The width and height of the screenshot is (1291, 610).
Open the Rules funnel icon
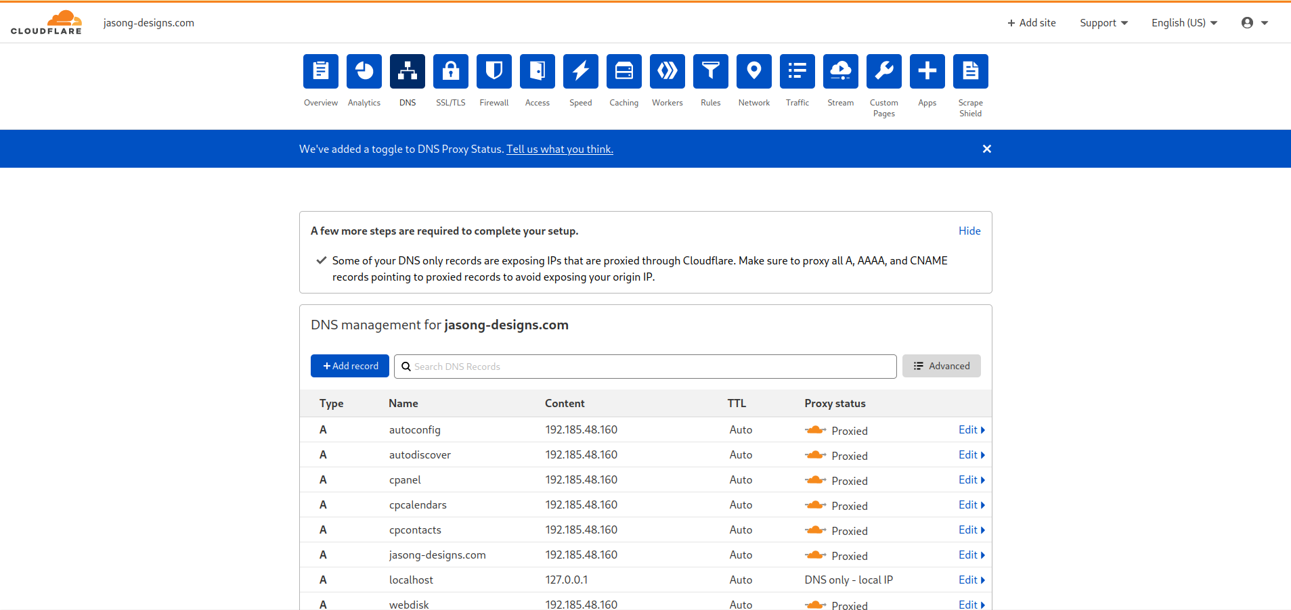(x=711, y=71)
